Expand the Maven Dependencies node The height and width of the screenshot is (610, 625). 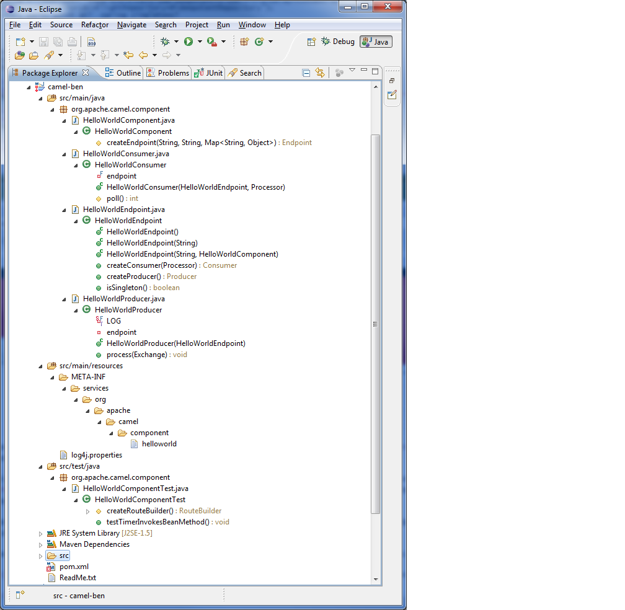40,545
